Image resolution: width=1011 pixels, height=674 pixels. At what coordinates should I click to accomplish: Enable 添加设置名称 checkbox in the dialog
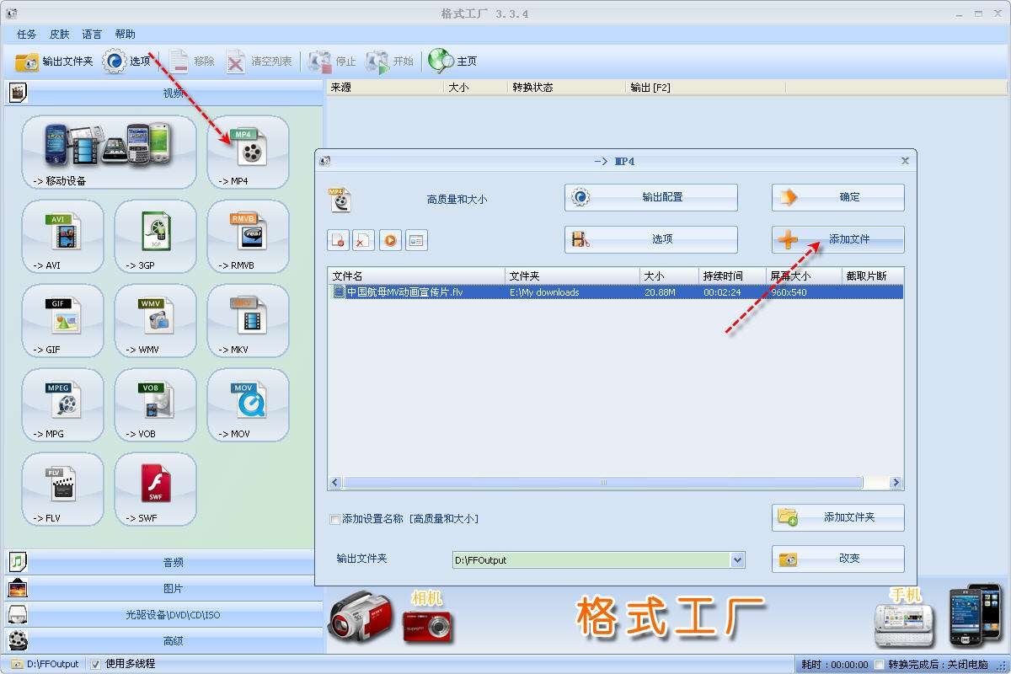[334, 519]
